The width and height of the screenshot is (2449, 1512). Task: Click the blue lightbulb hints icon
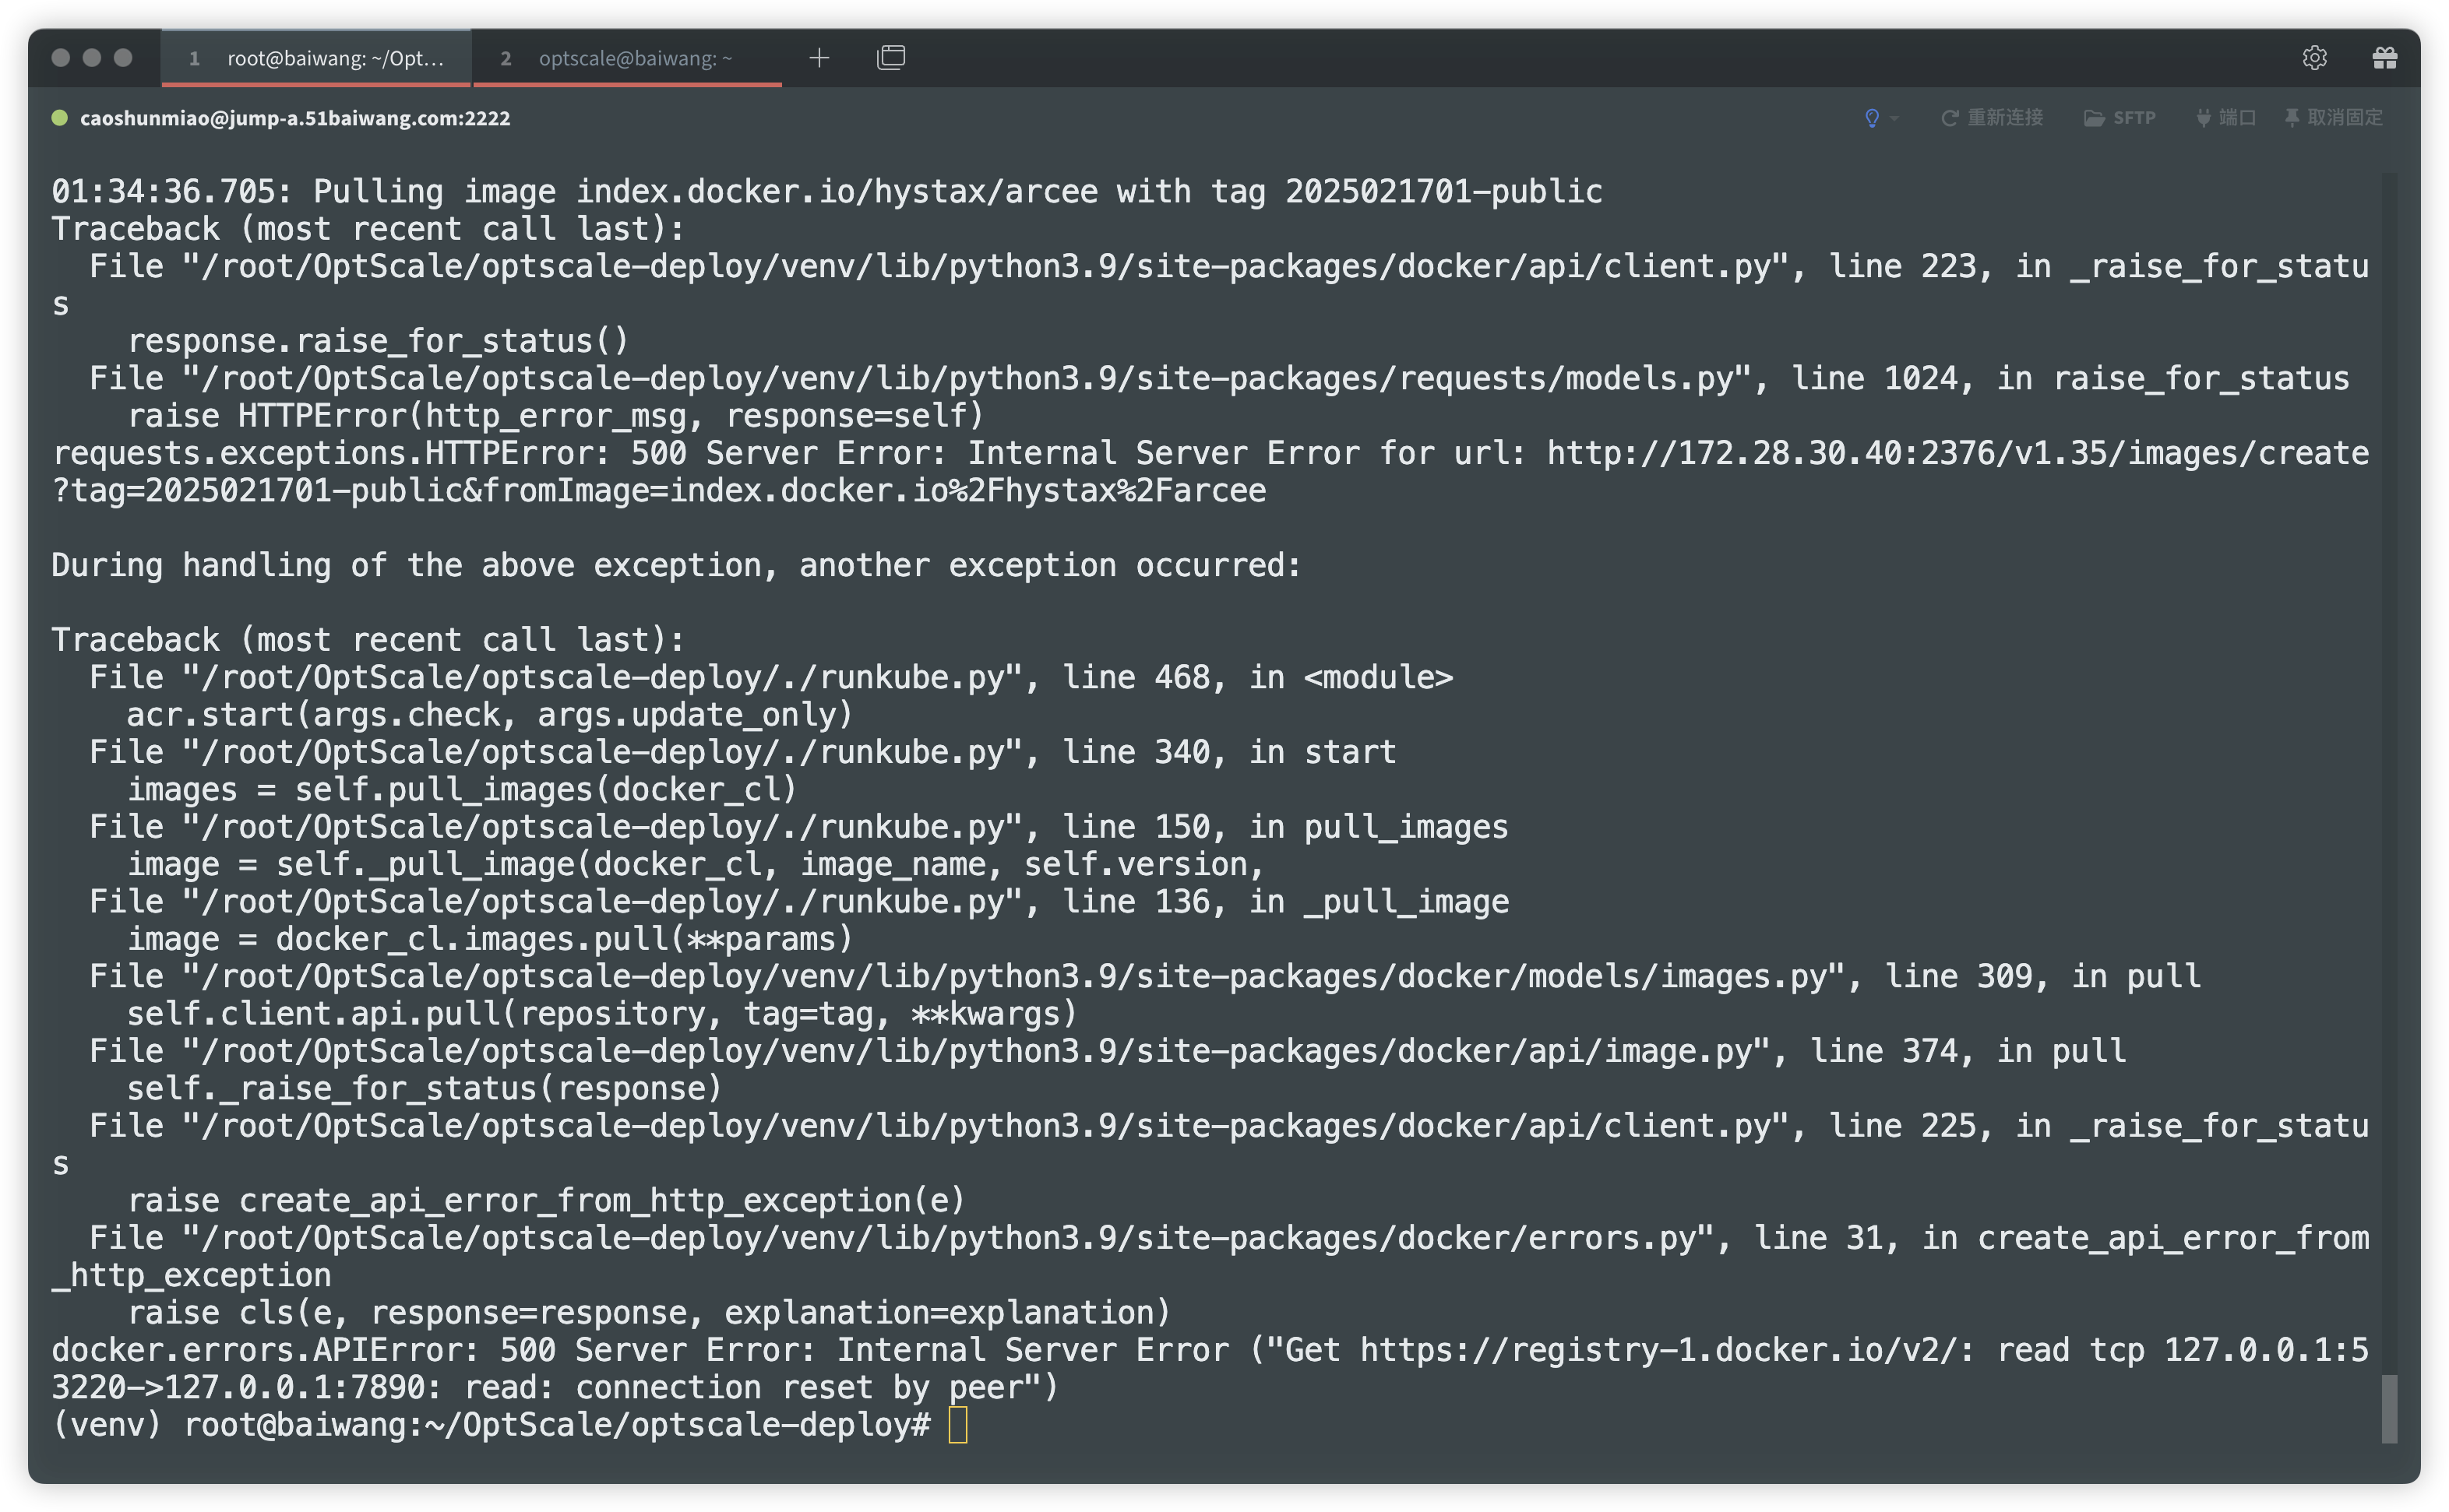(x=1872, y=118)
